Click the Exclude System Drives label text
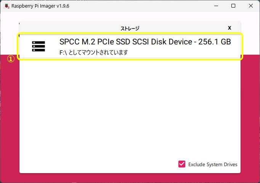 (x=213, y=164)
